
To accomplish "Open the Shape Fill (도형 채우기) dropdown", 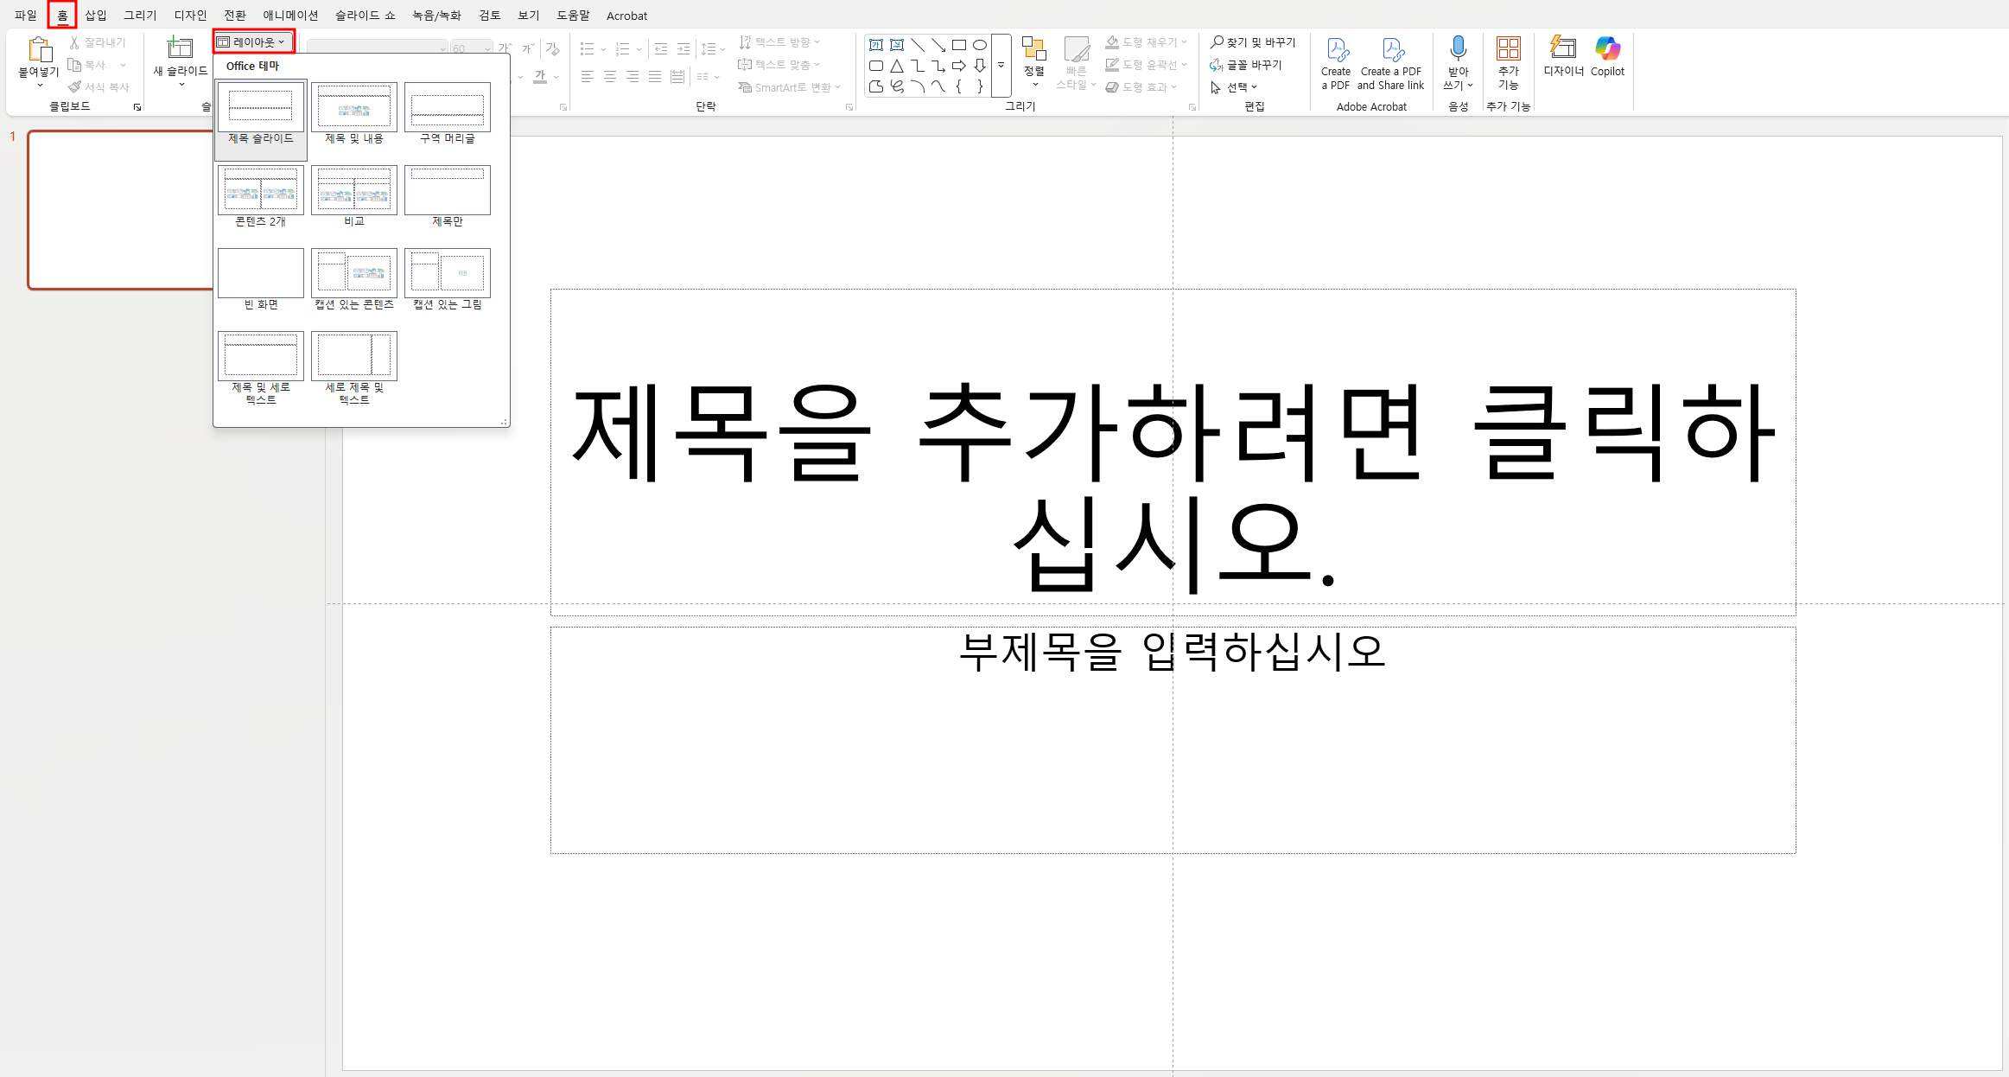I will [1148, 42].
